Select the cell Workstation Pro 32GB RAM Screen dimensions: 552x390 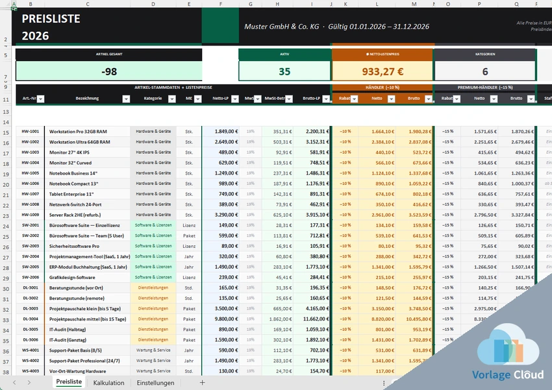pyautogui.click(x=87, y=132)
